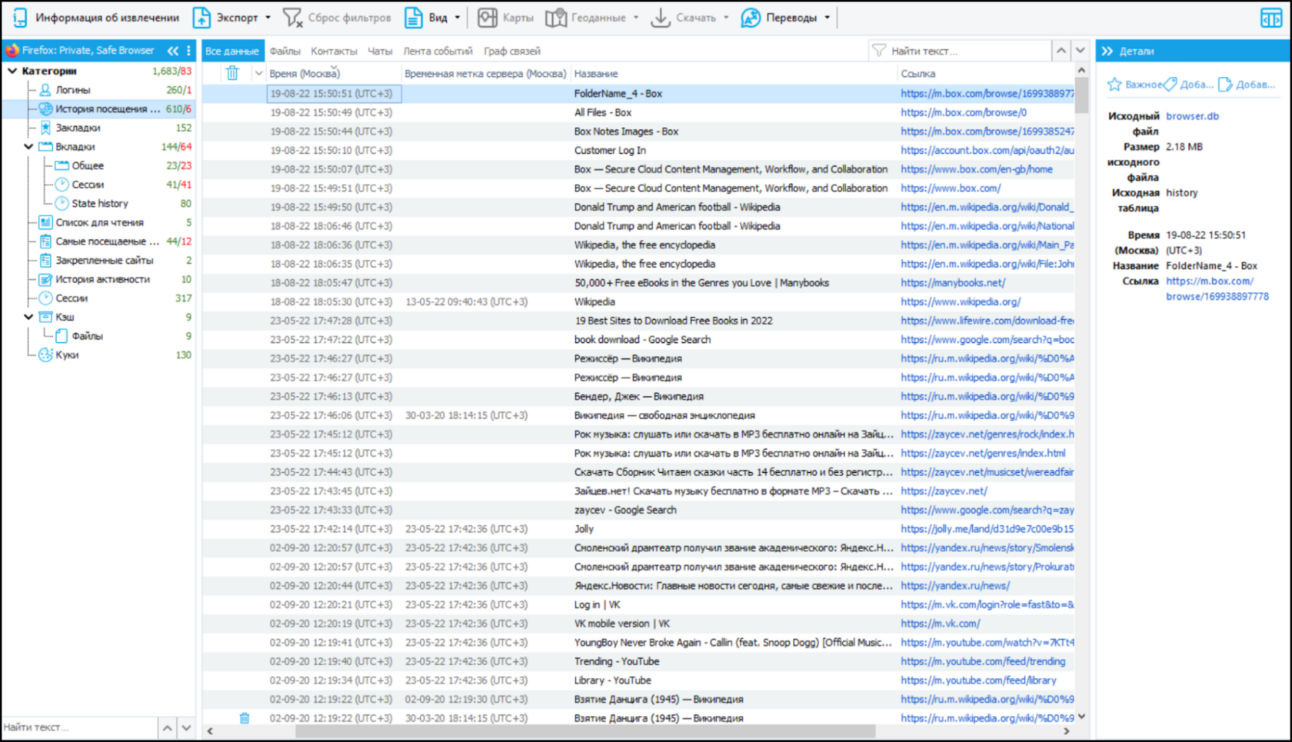Viewport: 1292px width, 742px height.
Task: Collapse the Категории tree root
Action: click(x=12, y=71)
